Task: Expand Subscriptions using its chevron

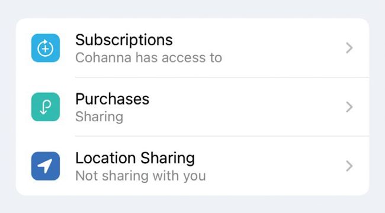Action: [x=349, y=48]
